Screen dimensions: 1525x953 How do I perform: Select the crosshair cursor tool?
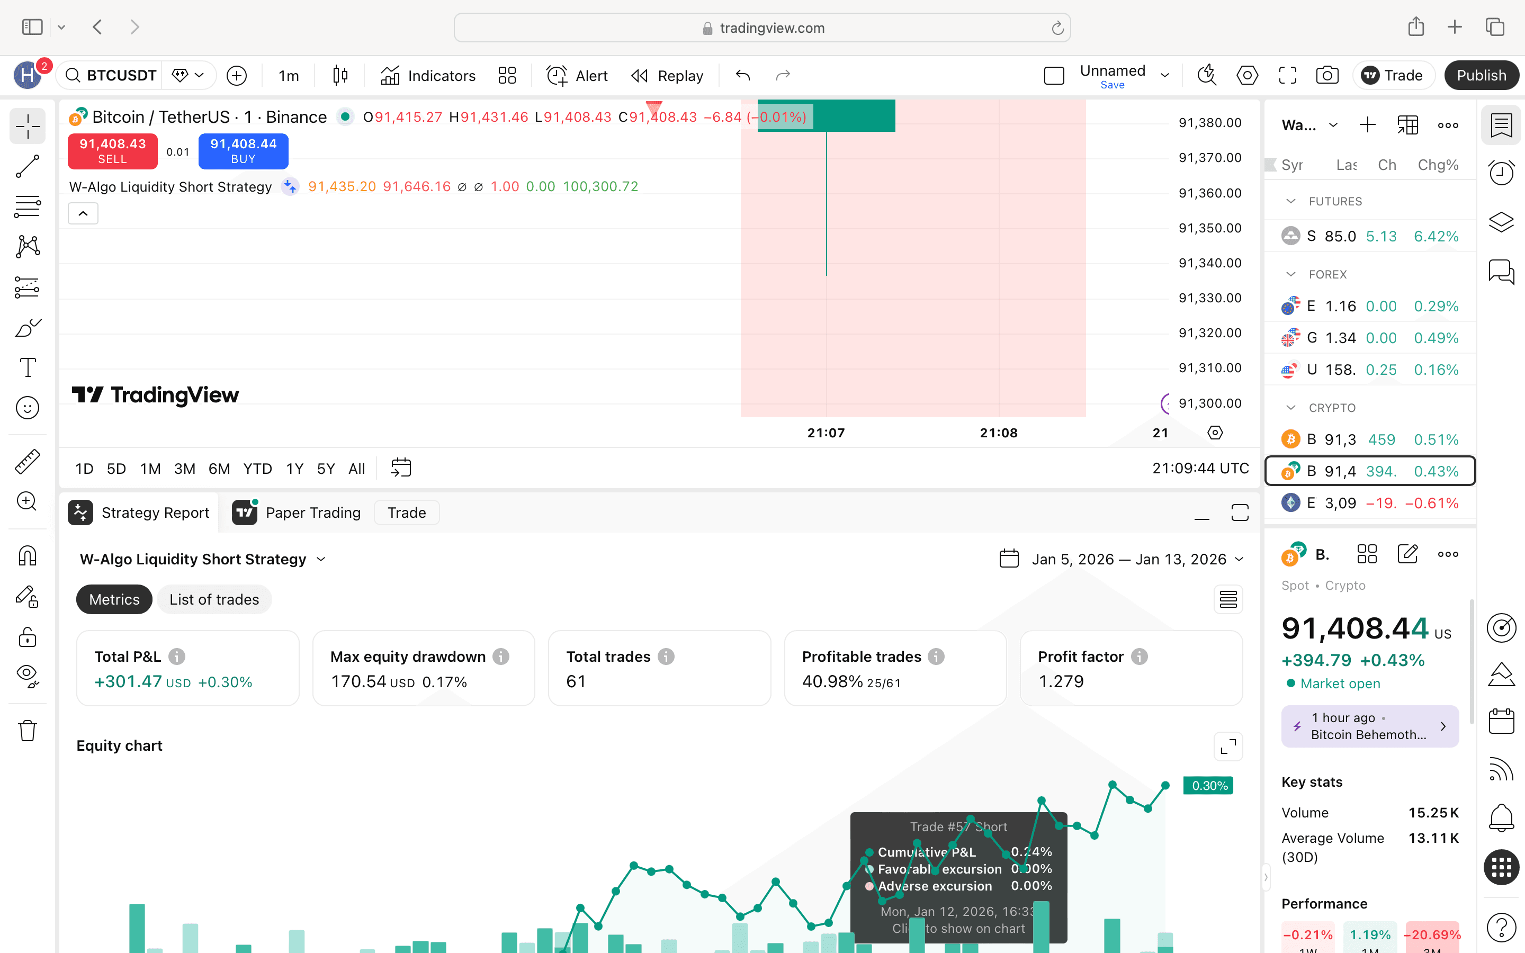click(27, 127)
